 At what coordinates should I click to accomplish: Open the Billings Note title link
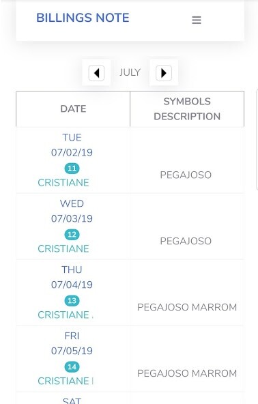click(x=83, y=18)
